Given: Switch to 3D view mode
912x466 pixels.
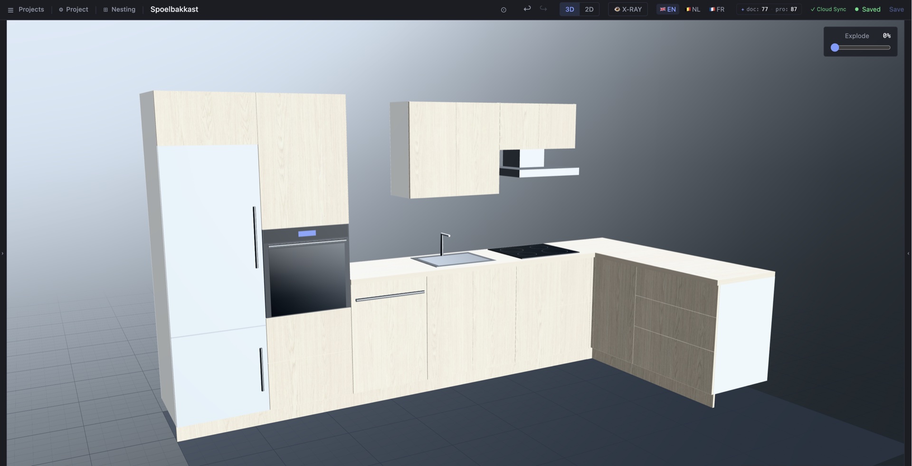Looking at the screenshot, I should [x=570, y=9].
